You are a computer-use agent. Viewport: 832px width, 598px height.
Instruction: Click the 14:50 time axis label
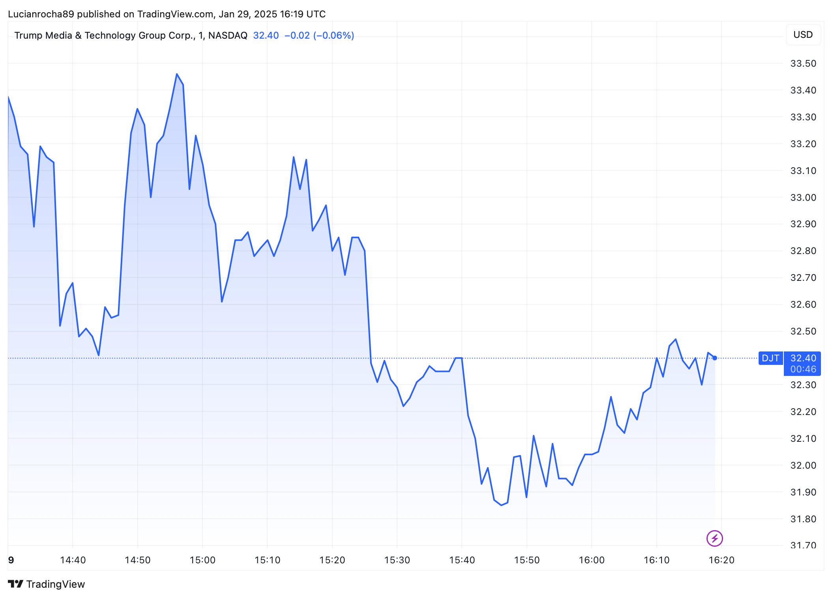click(138, 560)
